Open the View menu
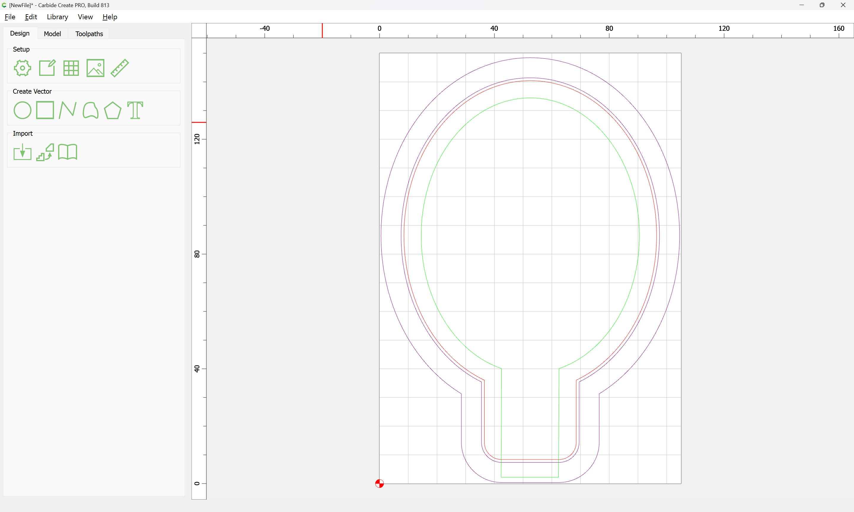 85,17
